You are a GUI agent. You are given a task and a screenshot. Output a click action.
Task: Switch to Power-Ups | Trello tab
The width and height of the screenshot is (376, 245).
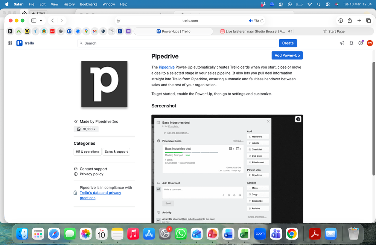(x=174, y=31)
